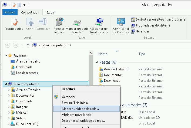Screen dimensions: 191x128
Task: Expand the Documentos tree node
Action: [x=9, y=96]
